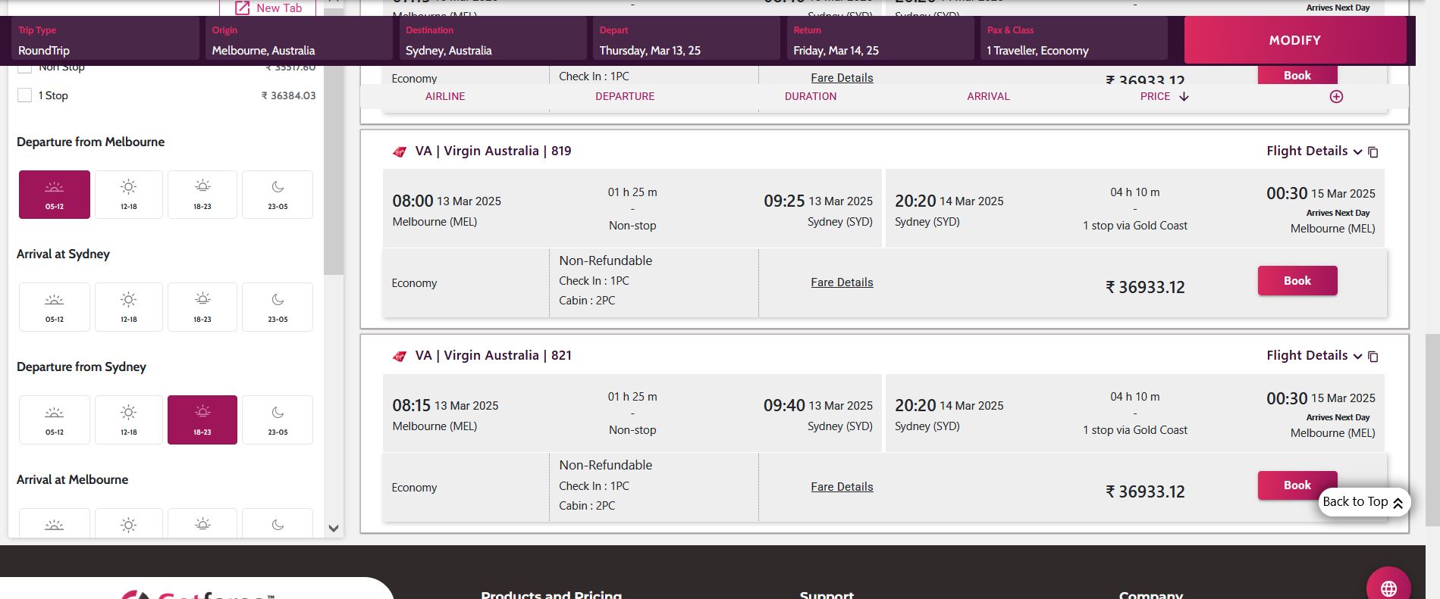The image size is (1440, 599).
Task: Click copy icon beside flight 821 details
Action: pos(1373,357)
